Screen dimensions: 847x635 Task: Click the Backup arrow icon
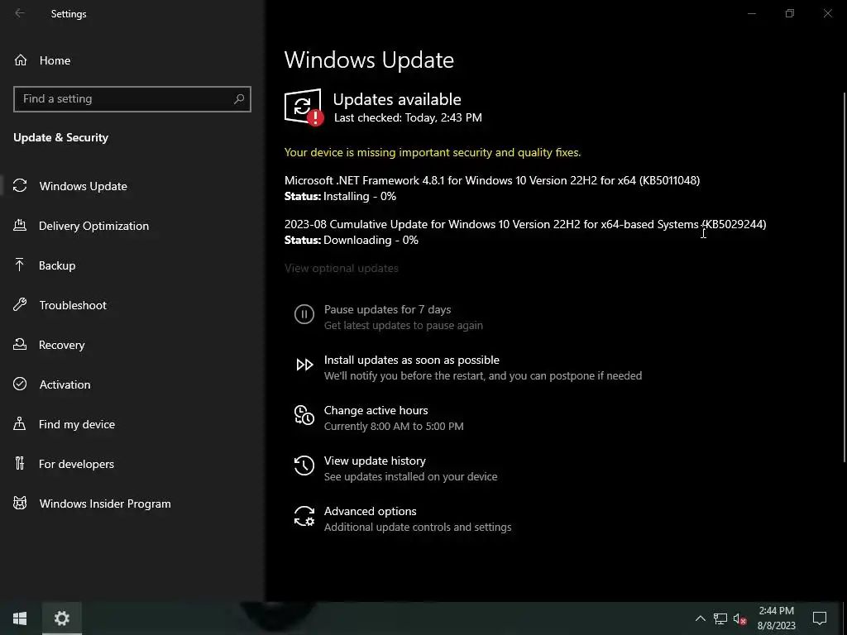coord(20,265)
